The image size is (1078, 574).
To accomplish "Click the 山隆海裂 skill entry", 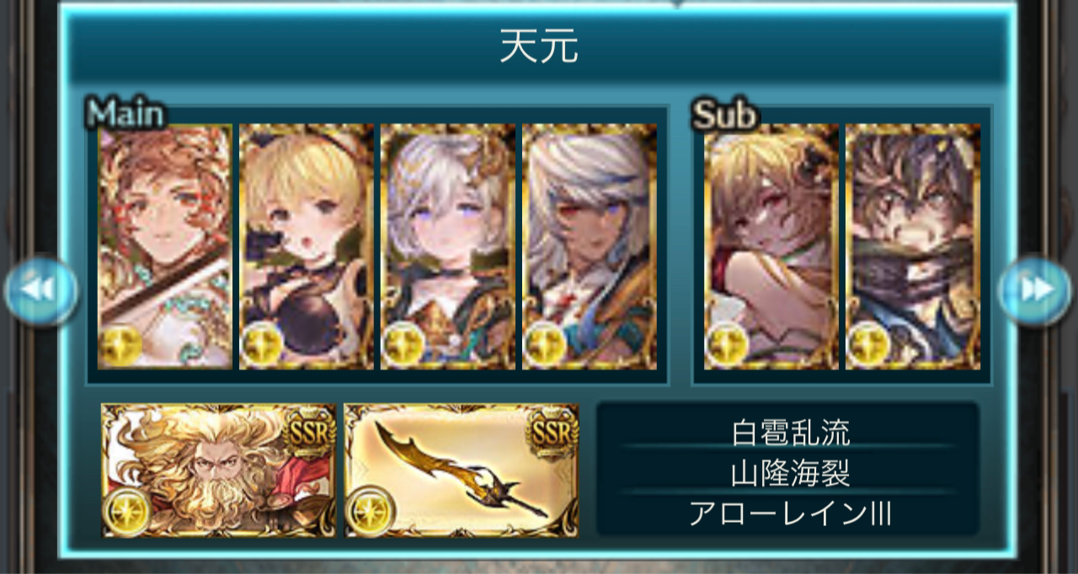I will pyautogui.click(x=790, y=474).
